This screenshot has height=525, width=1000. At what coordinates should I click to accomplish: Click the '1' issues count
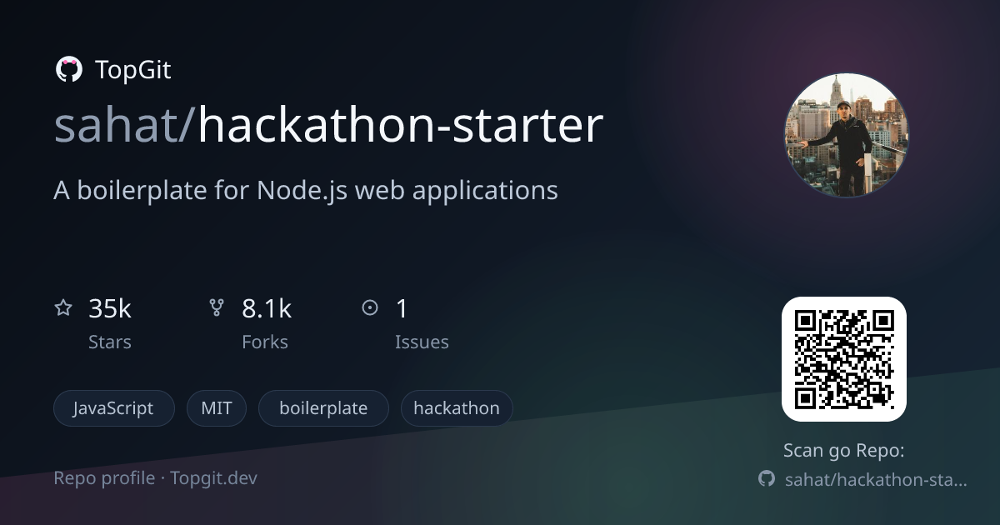[x=402, y=308]
